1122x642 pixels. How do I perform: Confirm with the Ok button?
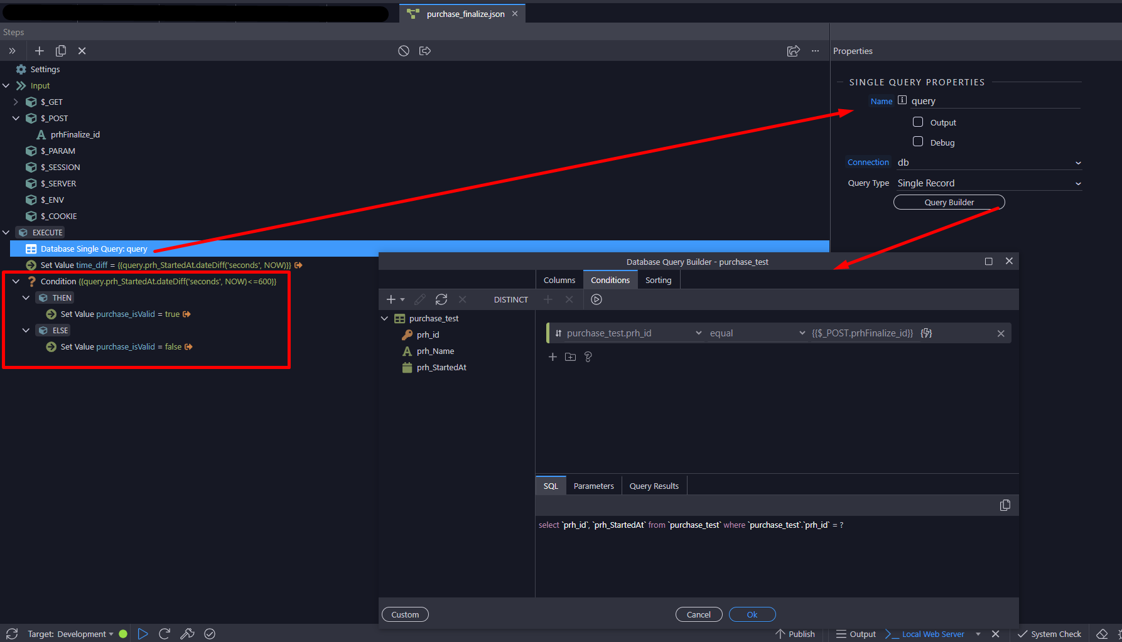click(x=752, y=614)
